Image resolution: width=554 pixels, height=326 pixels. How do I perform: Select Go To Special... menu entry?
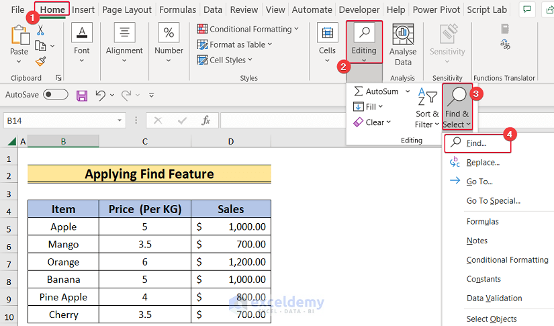[x=493, y=200]
